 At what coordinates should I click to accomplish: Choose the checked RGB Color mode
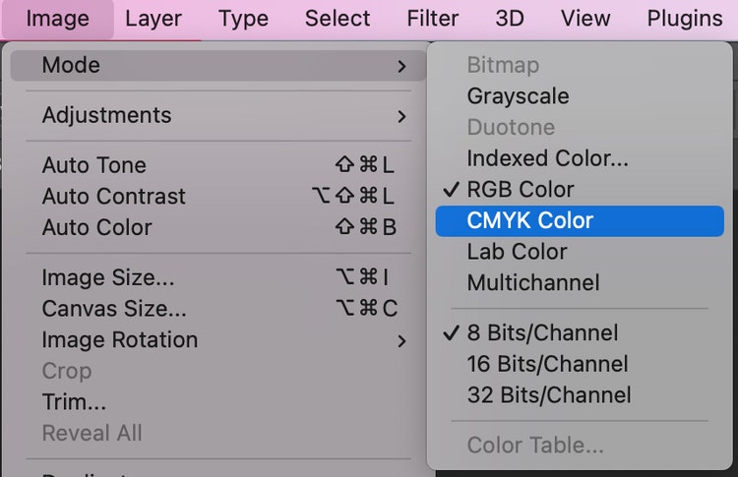pos(520,190)
